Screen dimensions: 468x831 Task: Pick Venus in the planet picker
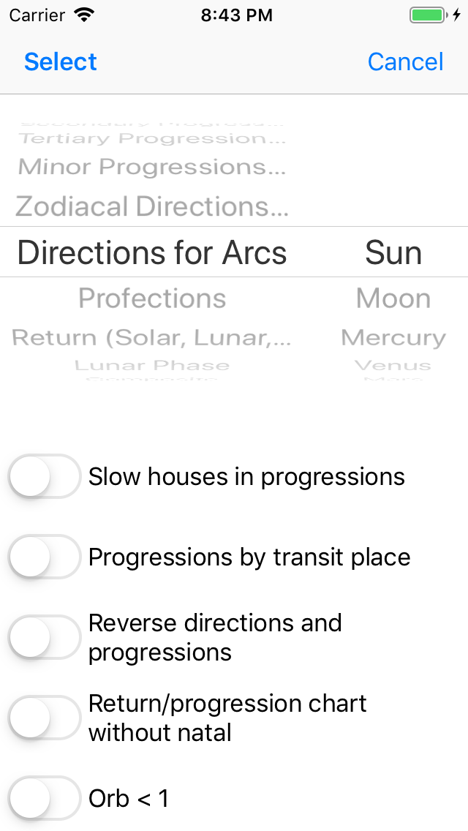[x=393, y=365]
